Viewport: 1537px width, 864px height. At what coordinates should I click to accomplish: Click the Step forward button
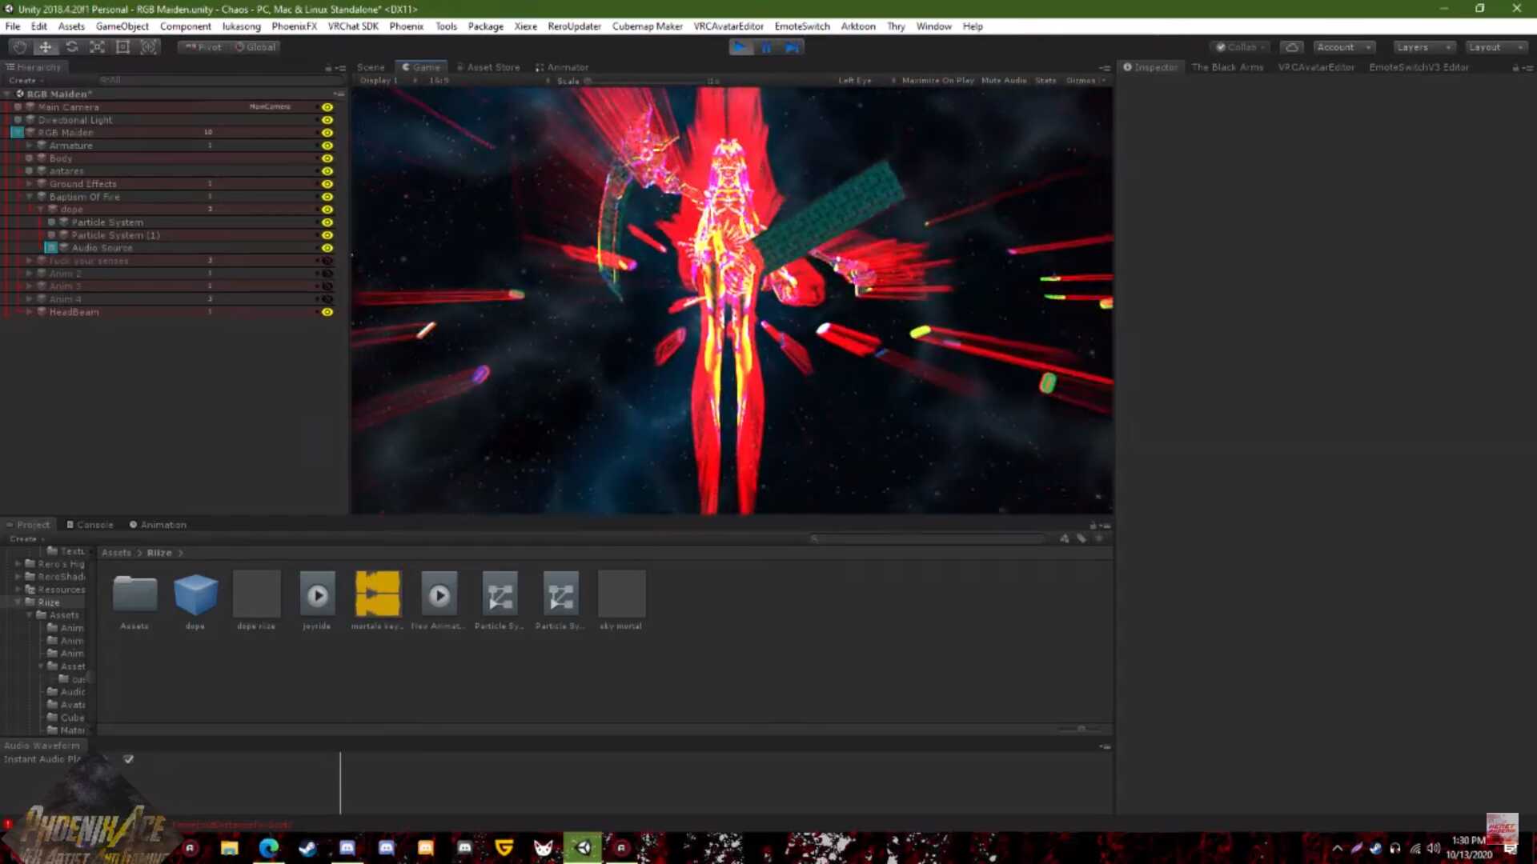click(x=792, y=47)
